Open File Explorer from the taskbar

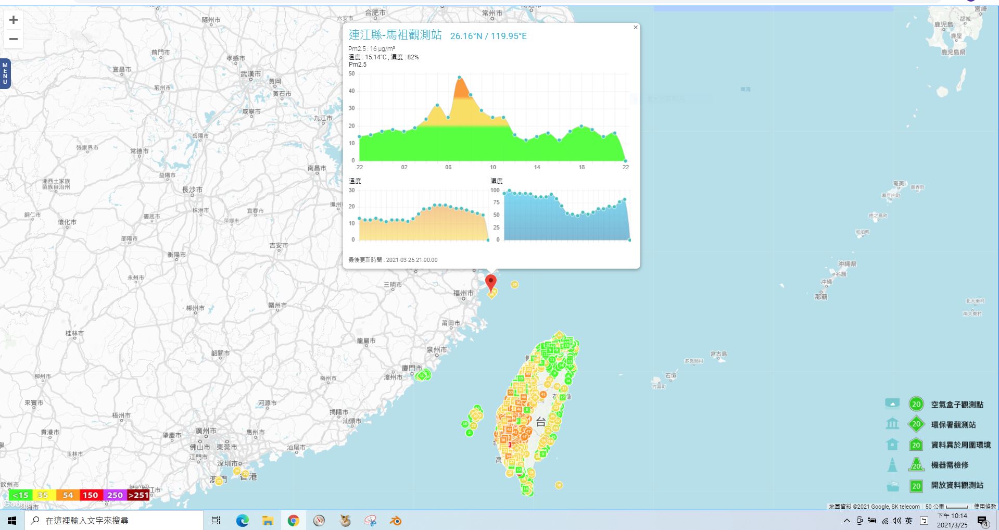(x=268, y=520)
